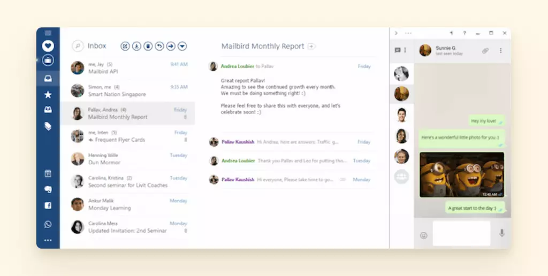548x276 pixels.
Task: Delete the message with the trash icon
Action: [148, 46]
